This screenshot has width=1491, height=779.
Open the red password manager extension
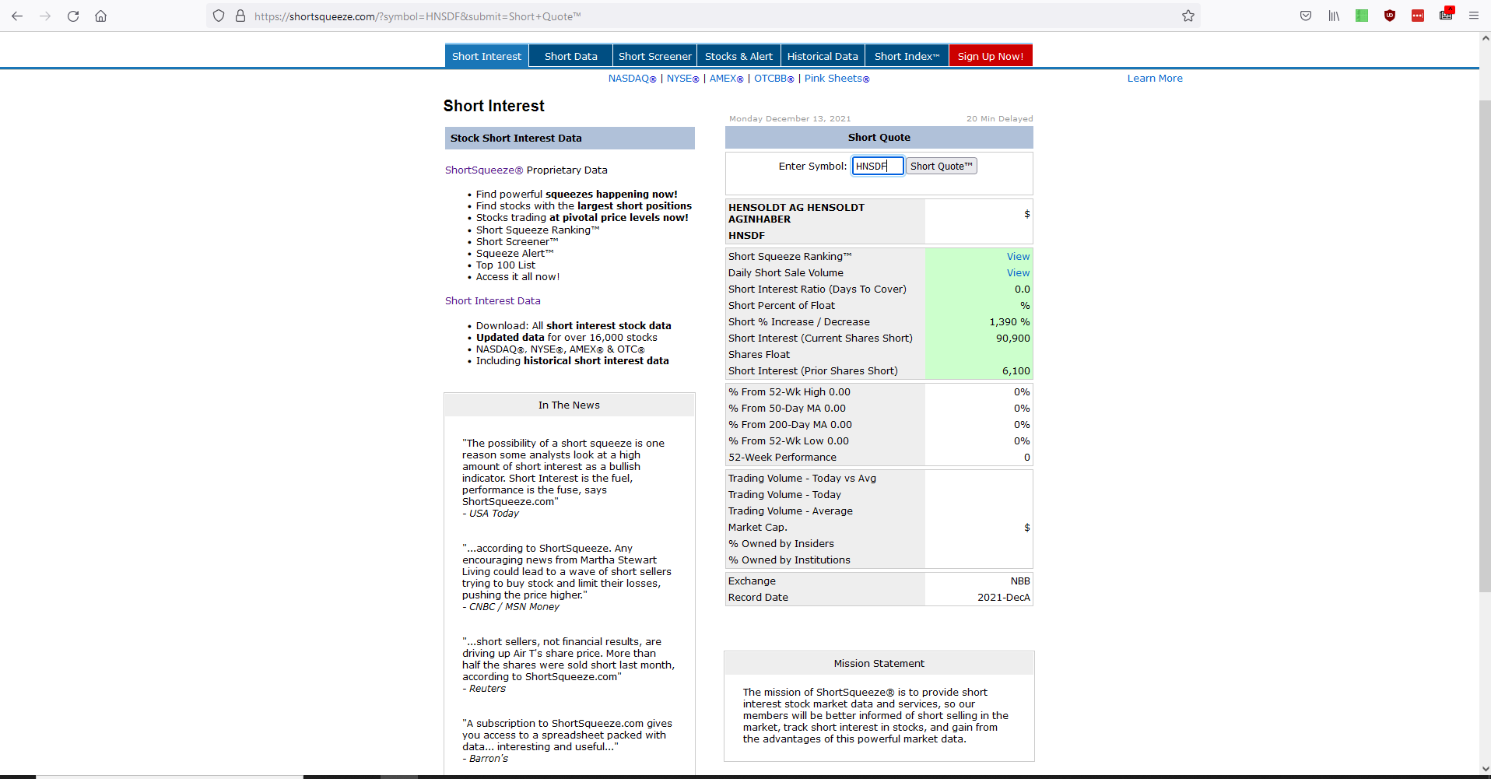tap(1418, 16)
